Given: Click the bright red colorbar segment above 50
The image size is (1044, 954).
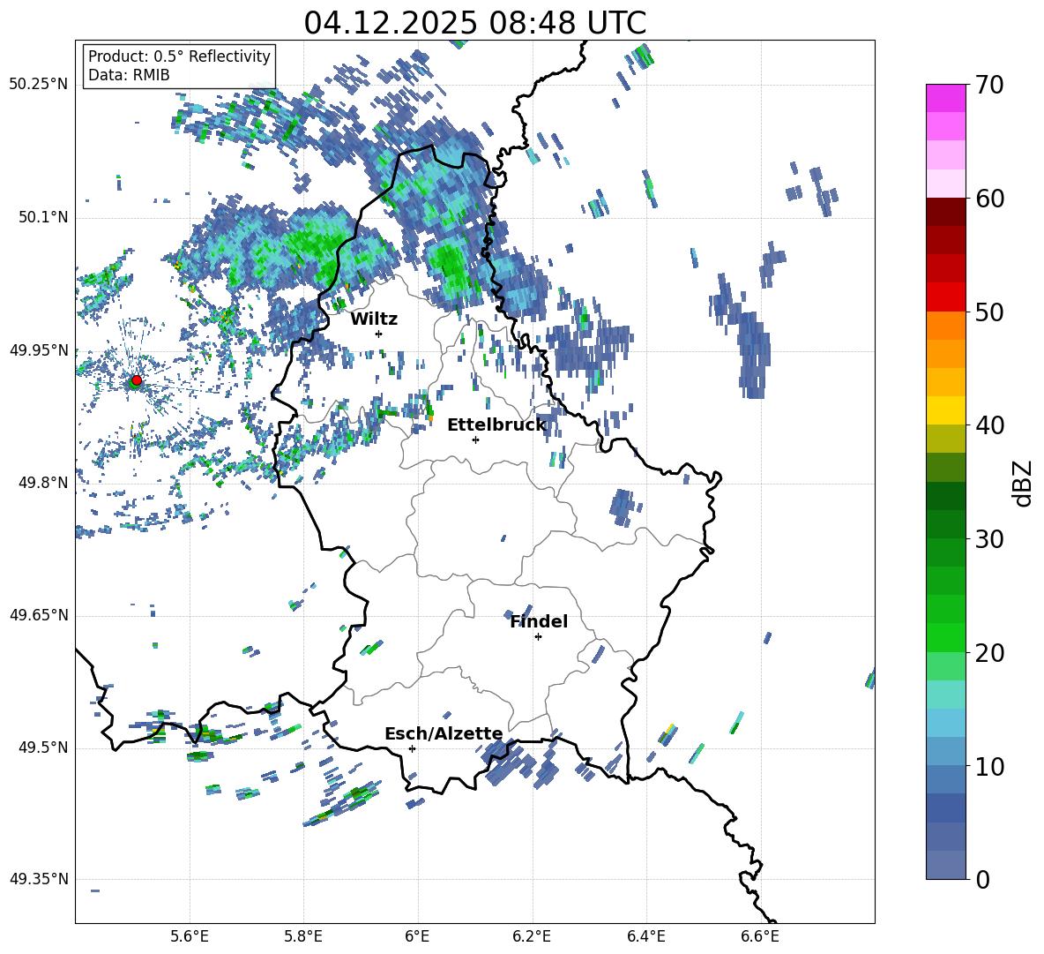Looking at the screenshot, I should point(945,297).
